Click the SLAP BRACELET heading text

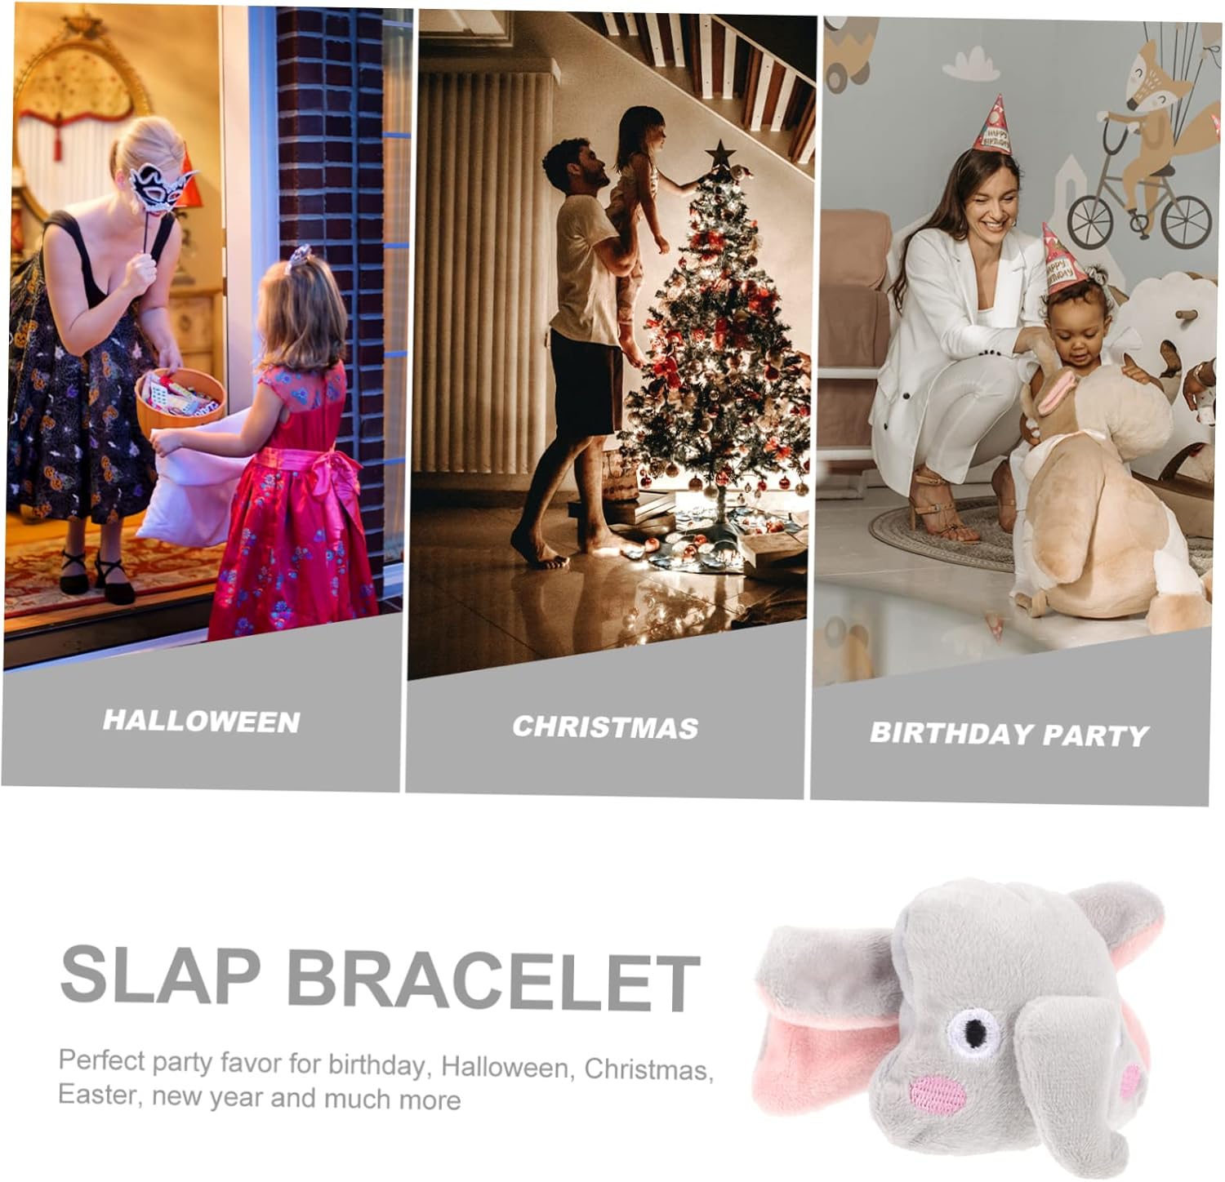click(381, 976)
